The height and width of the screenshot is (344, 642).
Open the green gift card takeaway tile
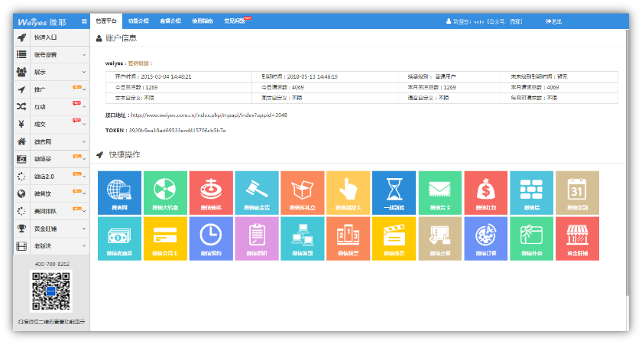[x=531, y=239]
